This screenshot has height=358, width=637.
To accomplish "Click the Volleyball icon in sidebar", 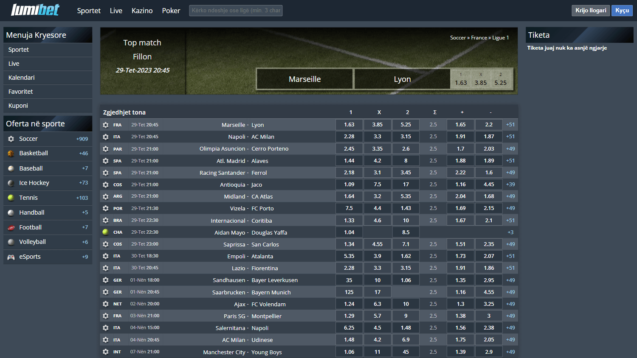I will [11, 242].
